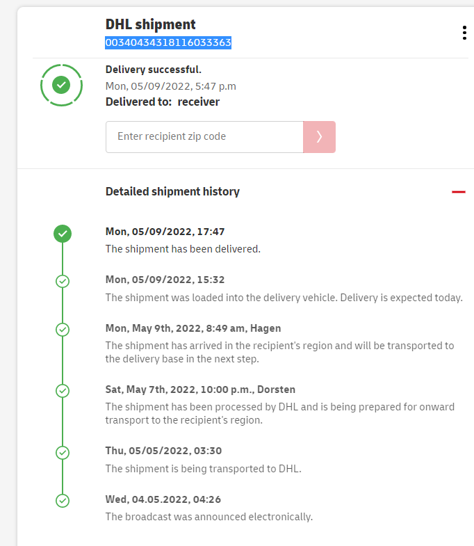
Task: Click the Detailed shipment history heading
Action: tap(172, 191)
